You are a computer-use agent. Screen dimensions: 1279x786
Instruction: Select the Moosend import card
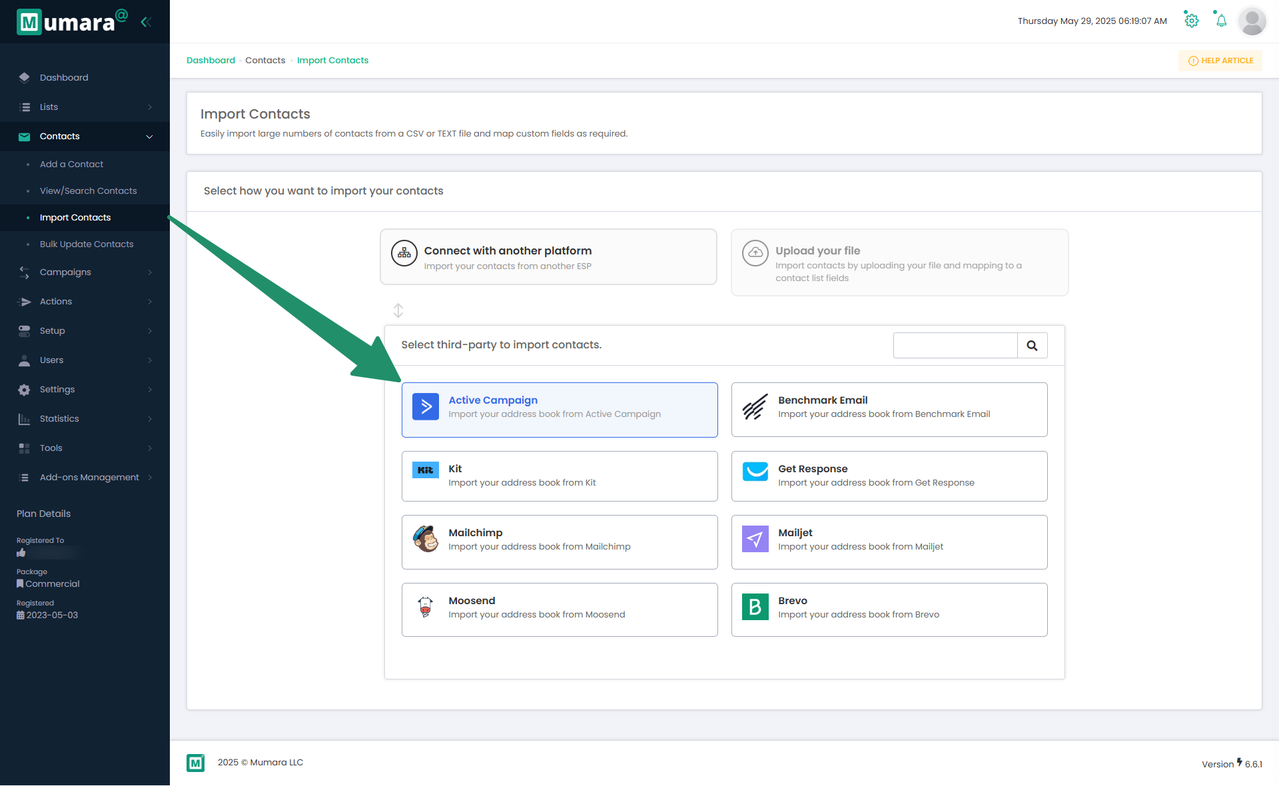click(x=560, y=609)
